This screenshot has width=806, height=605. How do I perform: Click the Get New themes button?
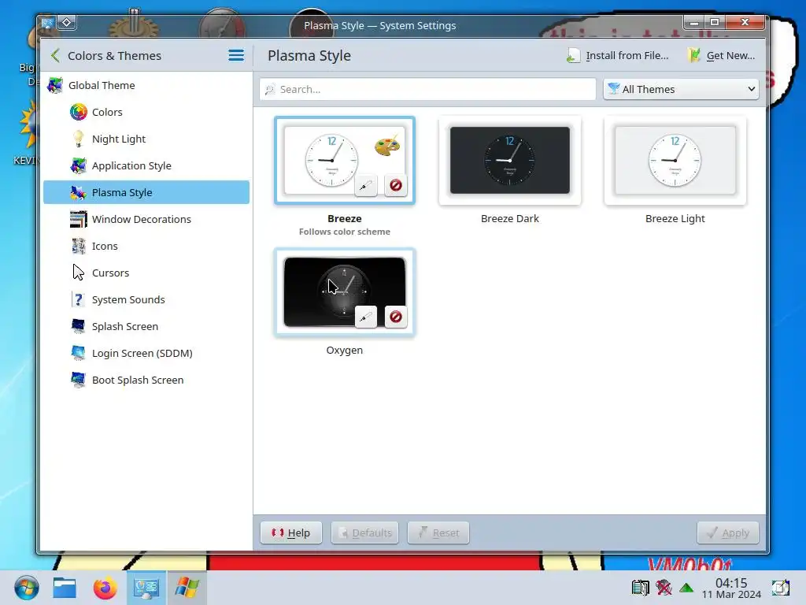722,56
